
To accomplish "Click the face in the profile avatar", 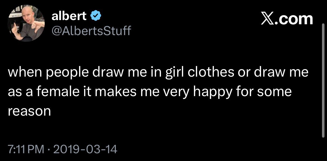I will point(25,19).
